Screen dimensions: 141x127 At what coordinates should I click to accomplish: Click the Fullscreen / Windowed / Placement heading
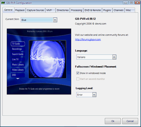coord(96,67)
